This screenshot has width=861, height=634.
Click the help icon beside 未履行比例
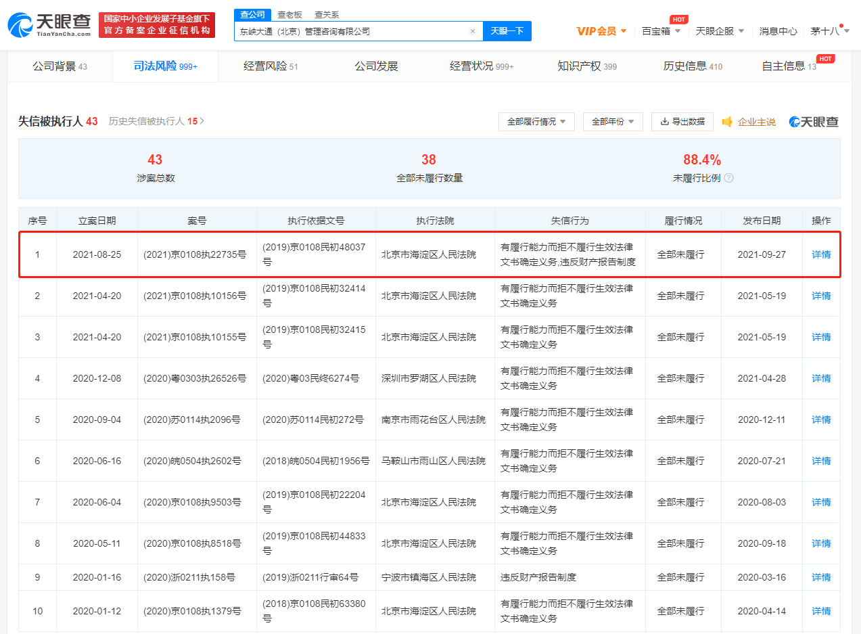click(x=728, y=178)
